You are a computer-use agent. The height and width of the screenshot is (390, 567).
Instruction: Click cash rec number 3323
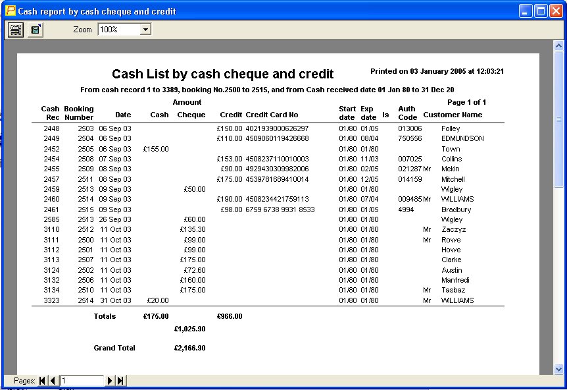pyautogui.click(x=52, y=300)
